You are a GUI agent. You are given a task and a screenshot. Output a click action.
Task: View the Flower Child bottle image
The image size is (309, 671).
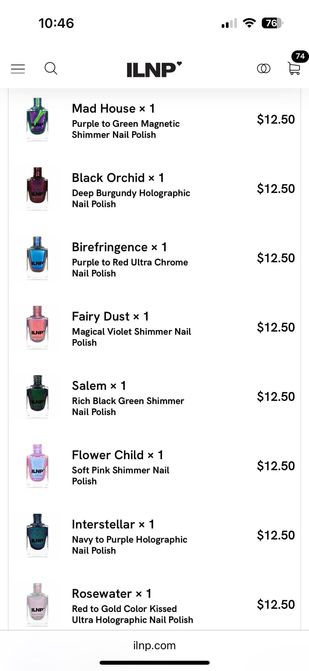click(x=37, y=466)
